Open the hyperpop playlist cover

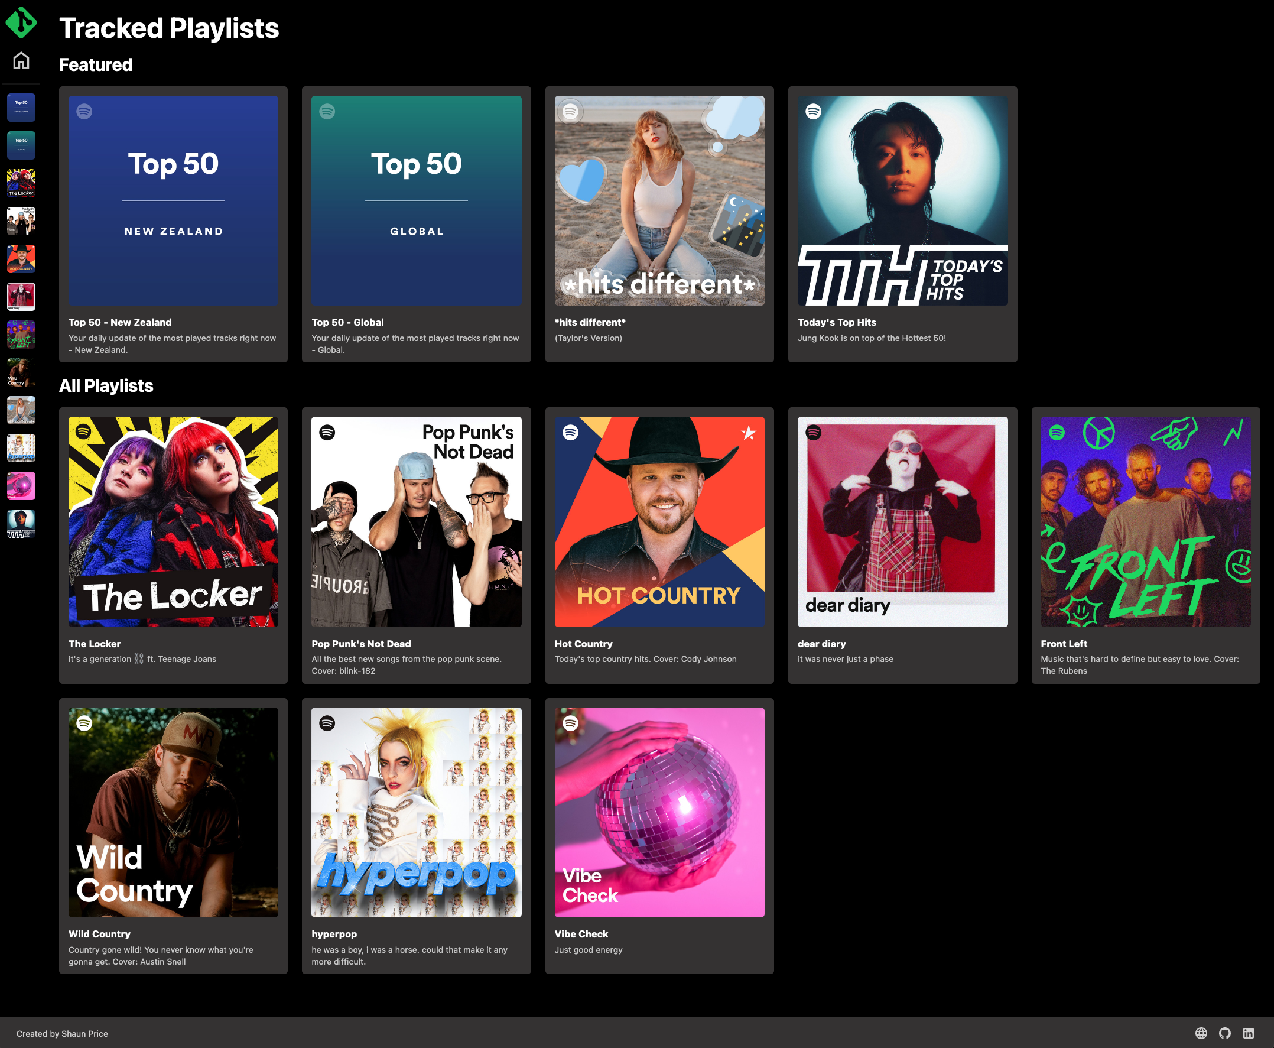[x=416, y=812]
